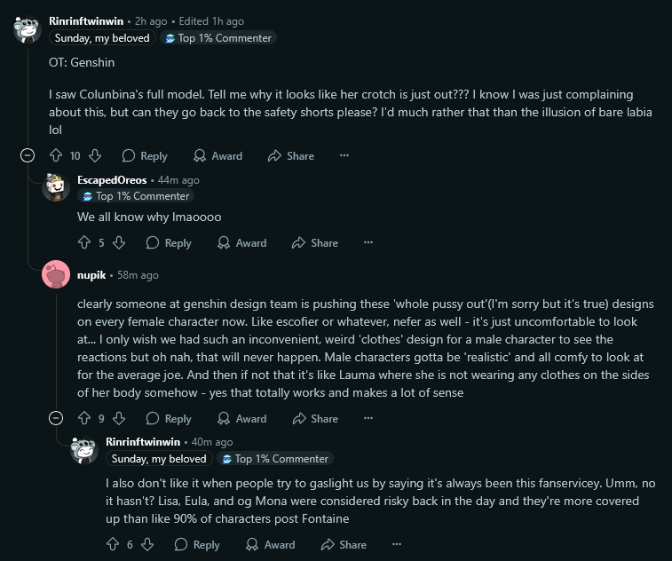Collapse nupik's reply thread
Image resolution: width=672 pixels, height=561 pixels.
click(56, 418)
